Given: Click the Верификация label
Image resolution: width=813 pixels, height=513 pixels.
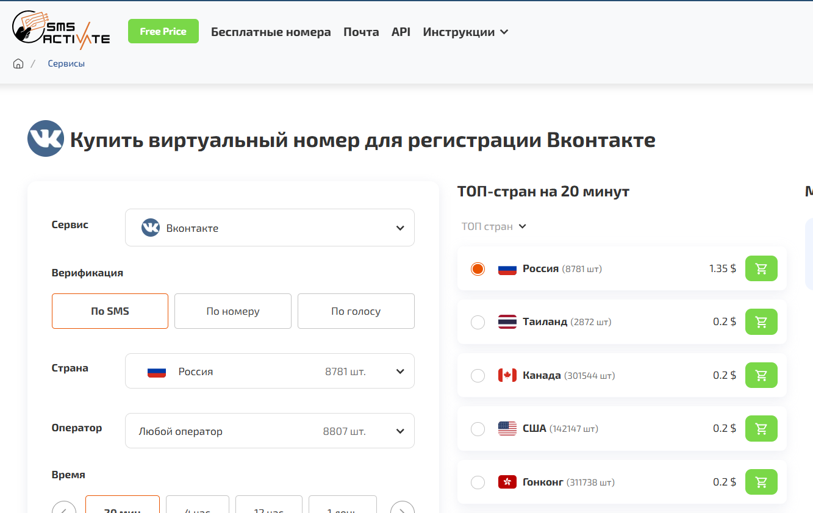Looking at the screenshot, I should pos(87,273).
